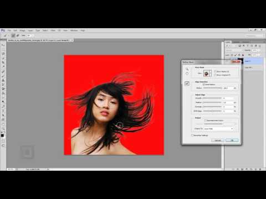Toggle the Smart Radius checkbox
The image size is (266, 199).
click(x=203, y=85)
